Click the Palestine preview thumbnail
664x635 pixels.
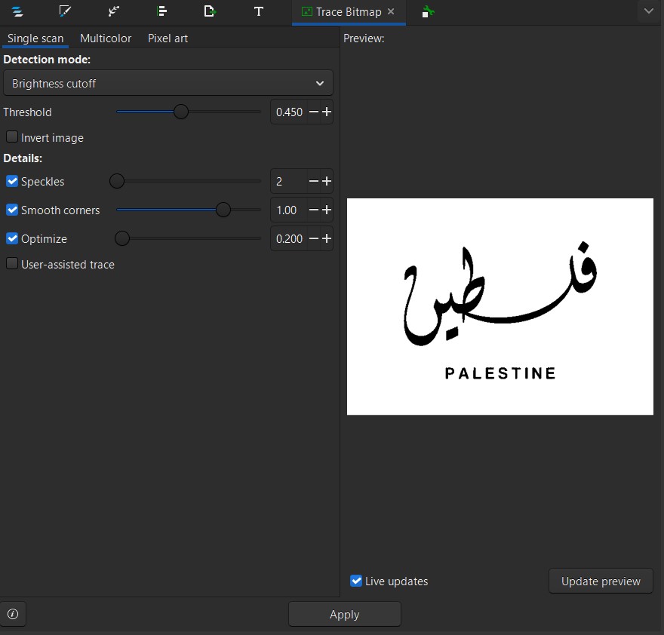(500, 306)
